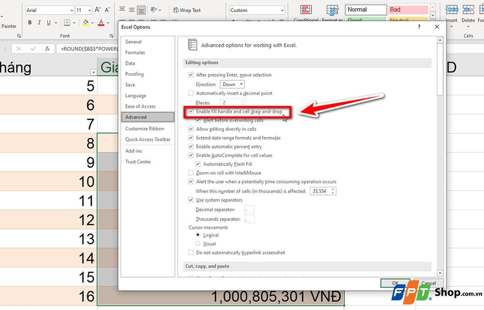This screenshot has height=310, width=484.
Task: Click the Insert Function fx icon
Action: (47, 48)
